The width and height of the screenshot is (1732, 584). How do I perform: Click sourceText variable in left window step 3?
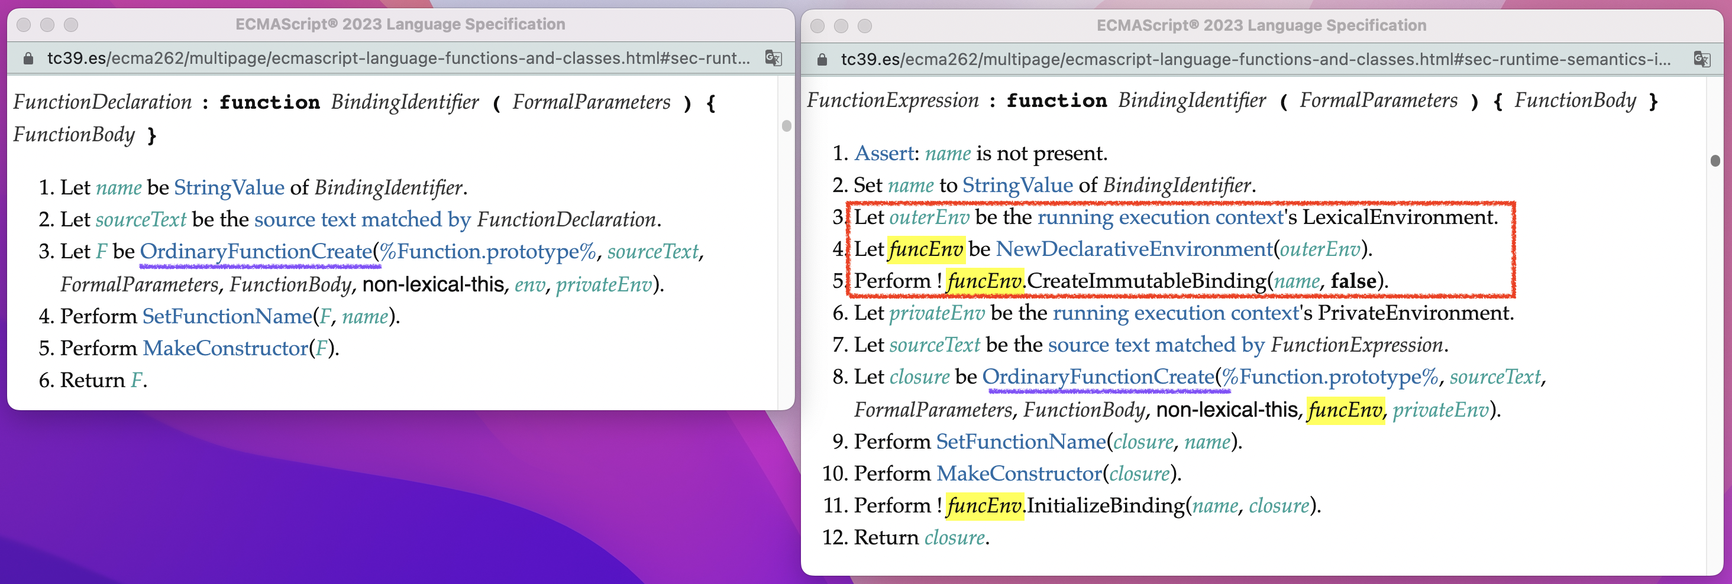pyautogui.click(x=653, y=251)
